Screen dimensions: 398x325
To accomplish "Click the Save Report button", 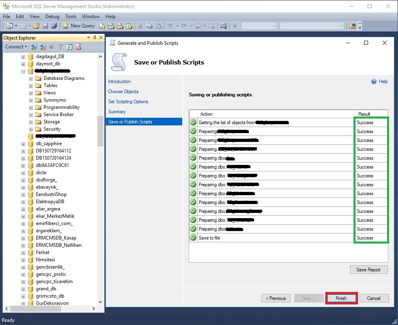I will [x=369, y=269].
